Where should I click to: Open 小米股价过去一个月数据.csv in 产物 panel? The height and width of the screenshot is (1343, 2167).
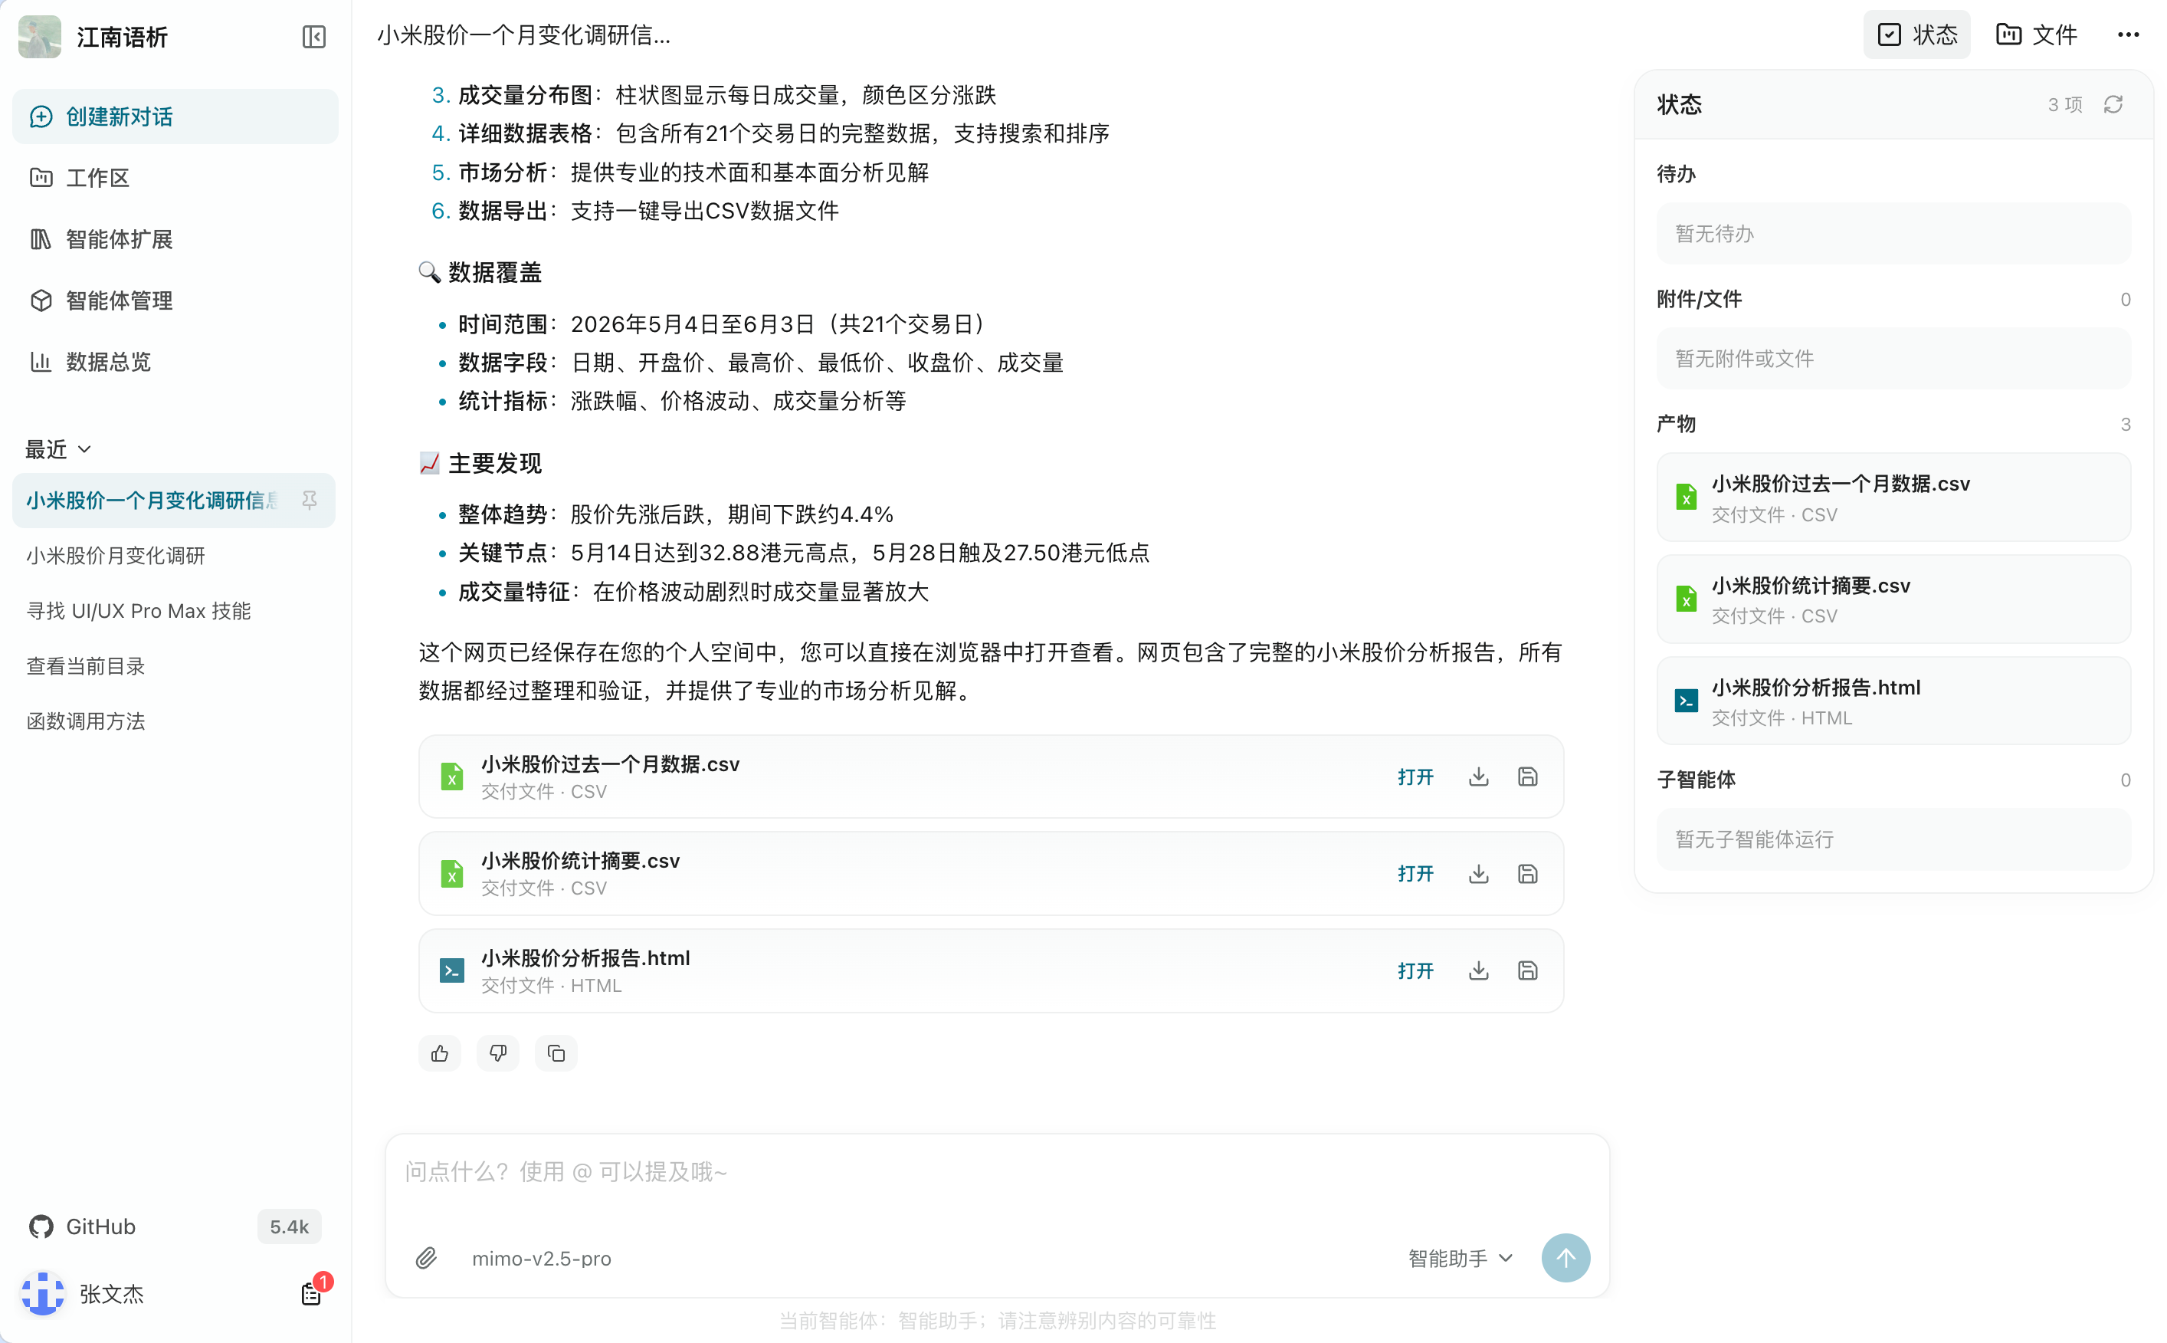[1893, 497]
